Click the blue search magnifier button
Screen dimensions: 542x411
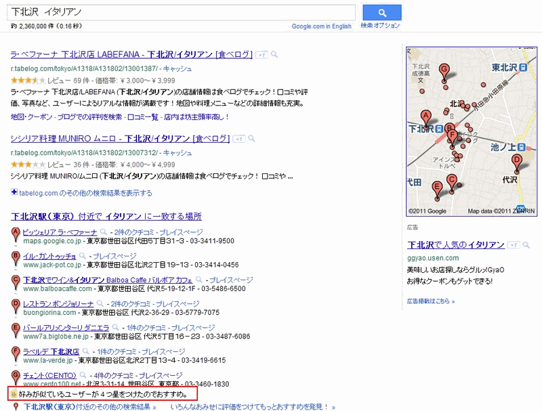pyautogui.click(x=382, y=13)
